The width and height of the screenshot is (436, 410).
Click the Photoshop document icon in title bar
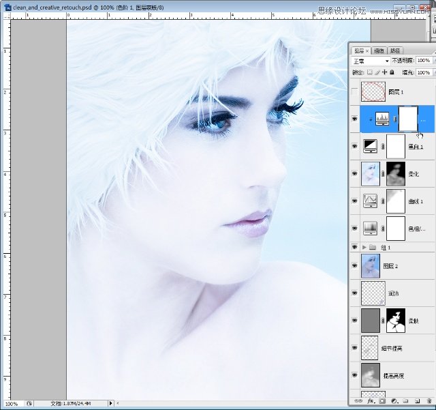click(7, 8)
